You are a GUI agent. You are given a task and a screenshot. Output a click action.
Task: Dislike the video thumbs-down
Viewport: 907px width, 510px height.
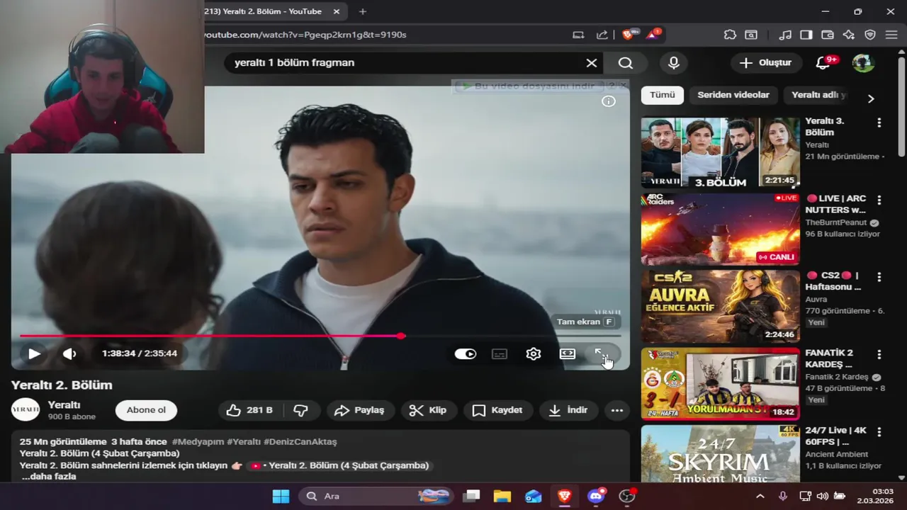[301, 410]
